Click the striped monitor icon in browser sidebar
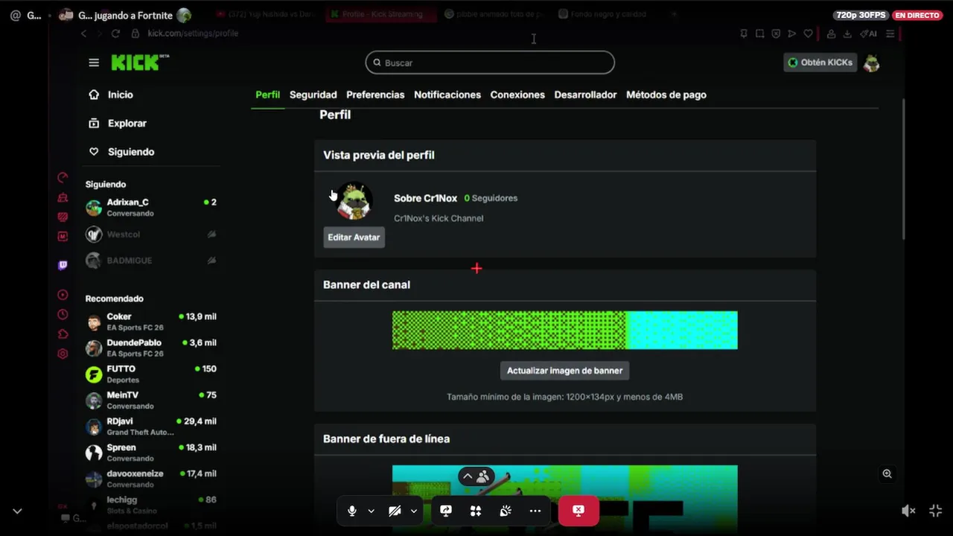Screen dimensions: 953x536 click(x=63, y=217)
